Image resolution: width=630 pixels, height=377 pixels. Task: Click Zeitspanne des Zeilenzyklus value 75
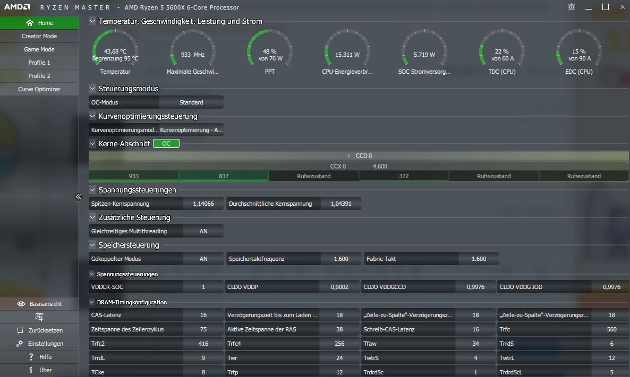(x=203, y=329)
